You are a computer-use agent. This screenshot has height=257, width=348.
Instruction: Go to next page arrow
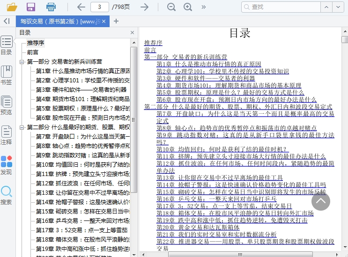145,7
